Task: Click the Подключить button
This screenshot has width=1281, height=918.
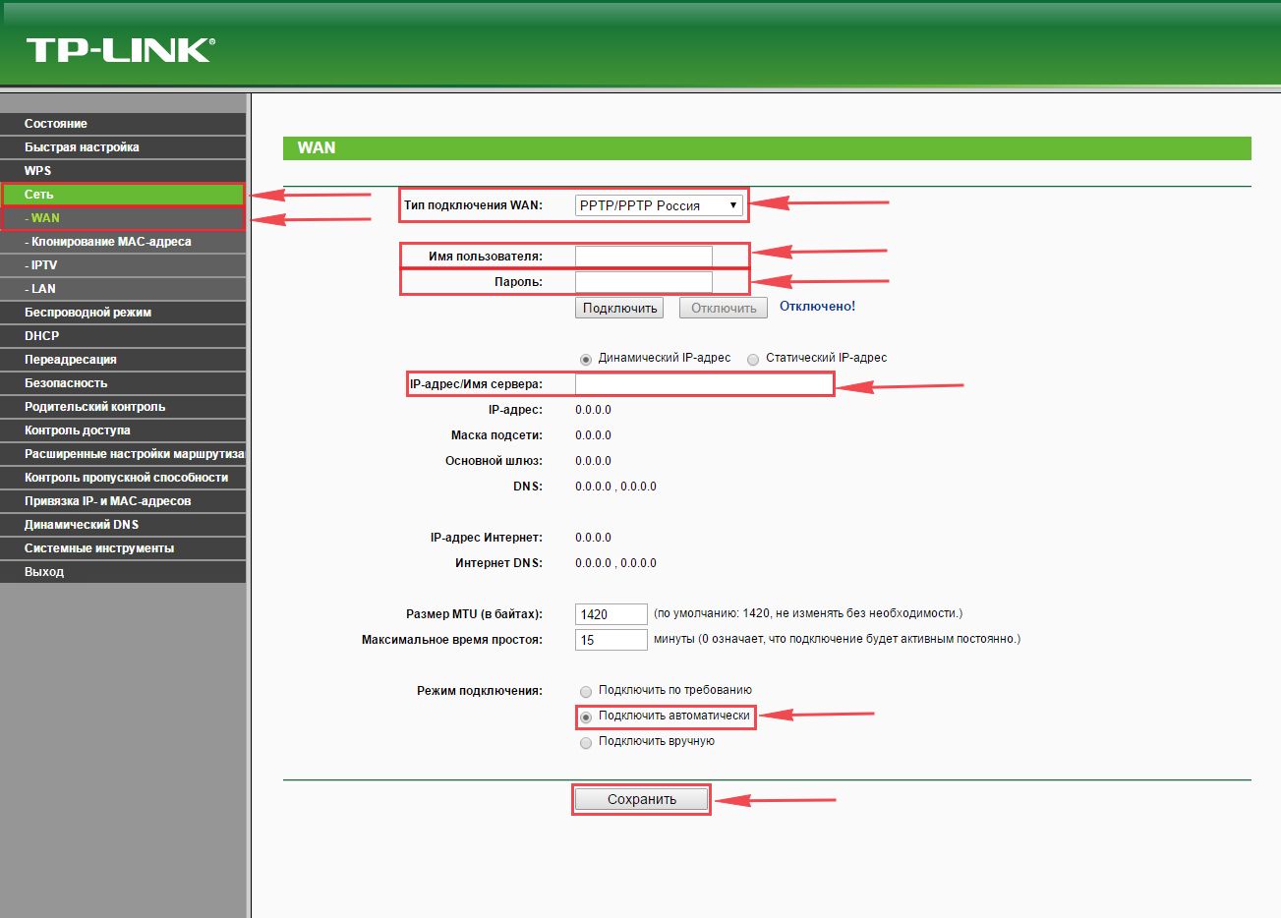Action: [x=619, y=308]
